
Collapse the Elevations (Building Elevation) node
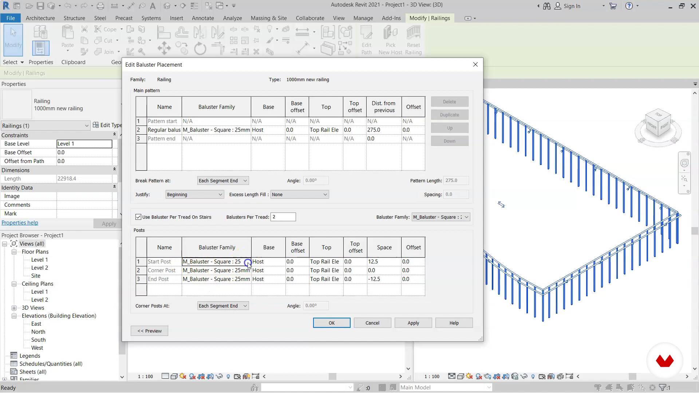coord(14,316)
